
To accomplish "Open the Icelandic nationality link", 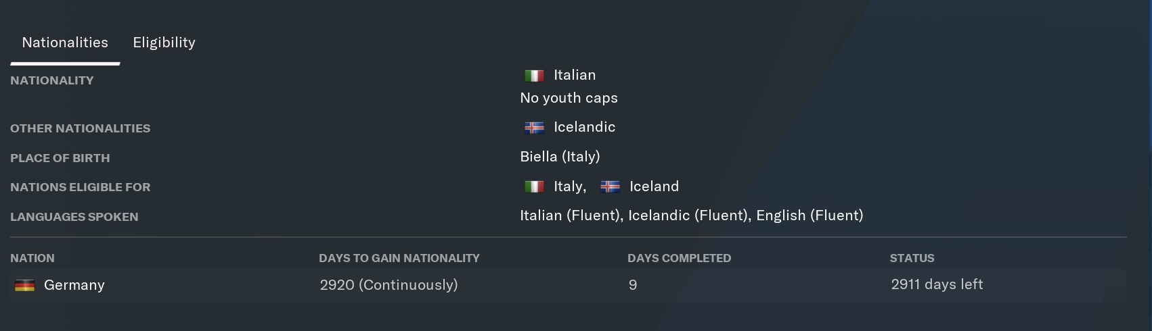I will (584, 127).
